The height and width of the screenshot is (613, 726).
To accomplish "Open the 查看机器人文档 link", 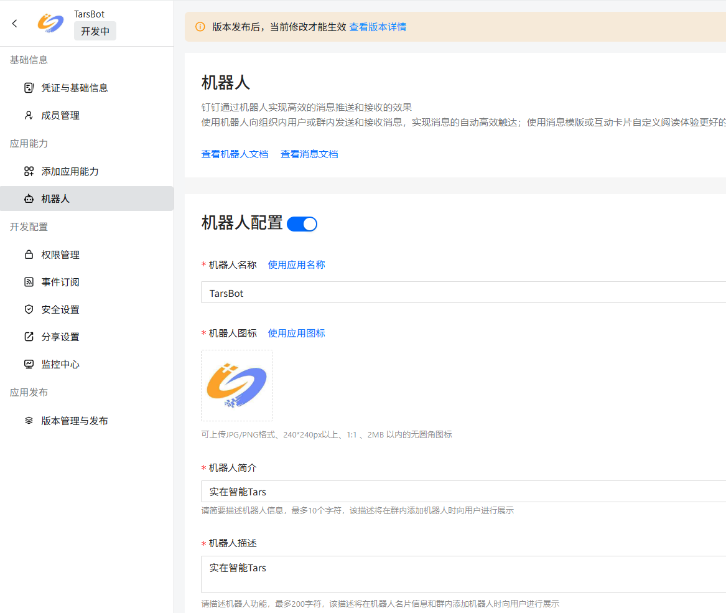I will (x=235, y=154).
